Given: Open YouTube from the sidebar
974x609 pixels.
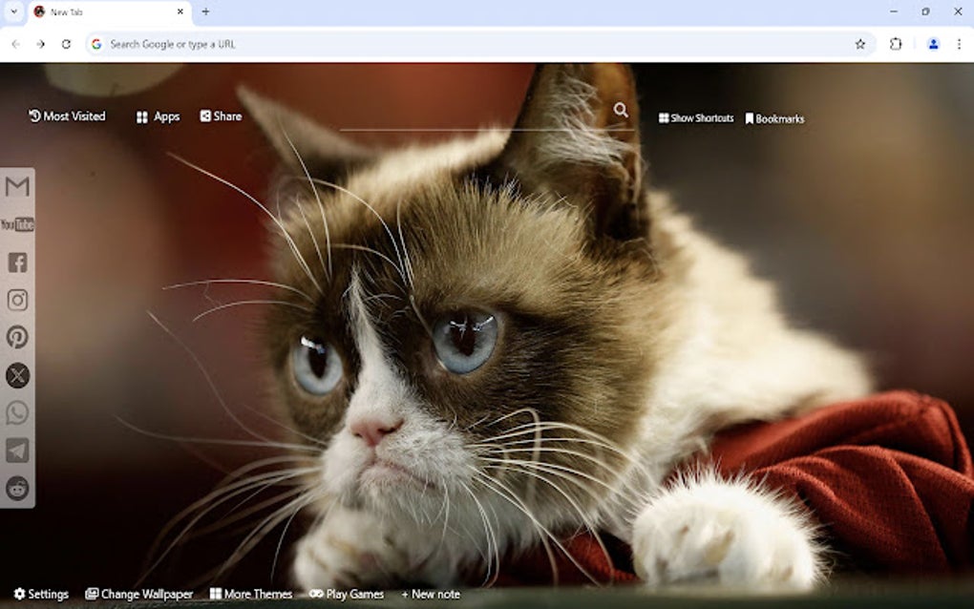Looking at the screenshot, I should 17,224.
